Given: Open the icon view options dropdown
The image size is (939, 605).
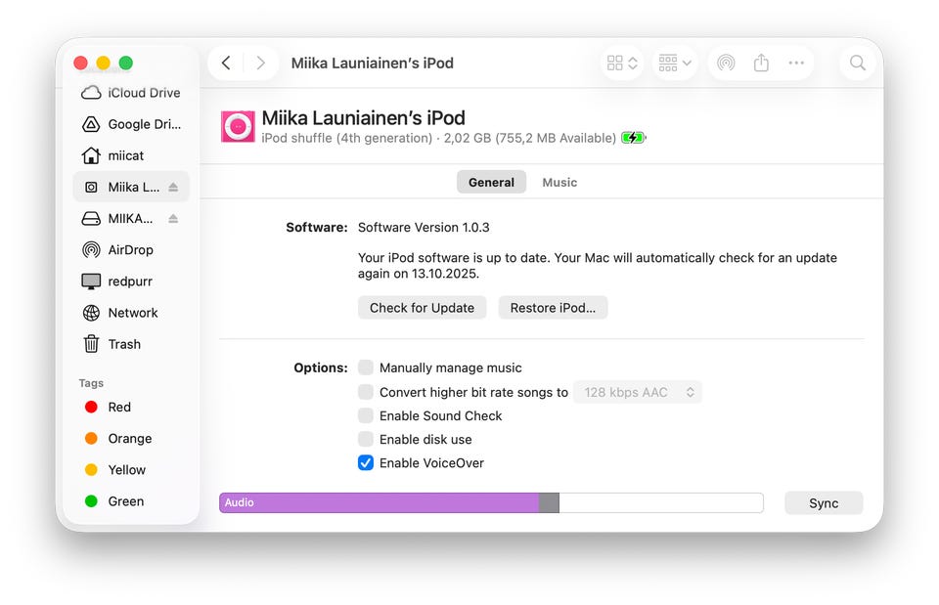Looking at the screenshot, I should 622,63.
